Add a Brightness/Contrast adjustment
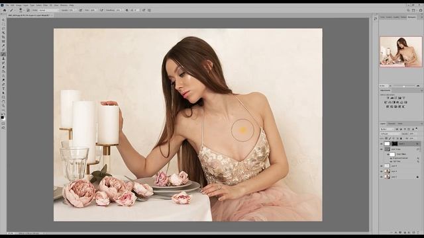Viewport: 424px width, 238px height. (x=388, y=98)
